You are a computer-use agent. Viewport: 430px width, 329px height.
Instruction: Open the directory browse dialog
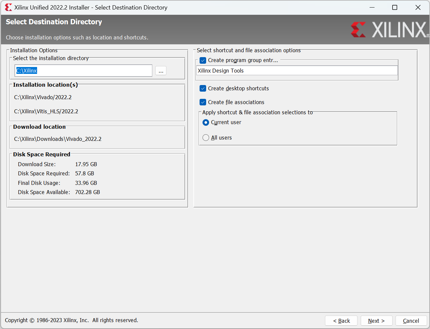pos(161,70)
